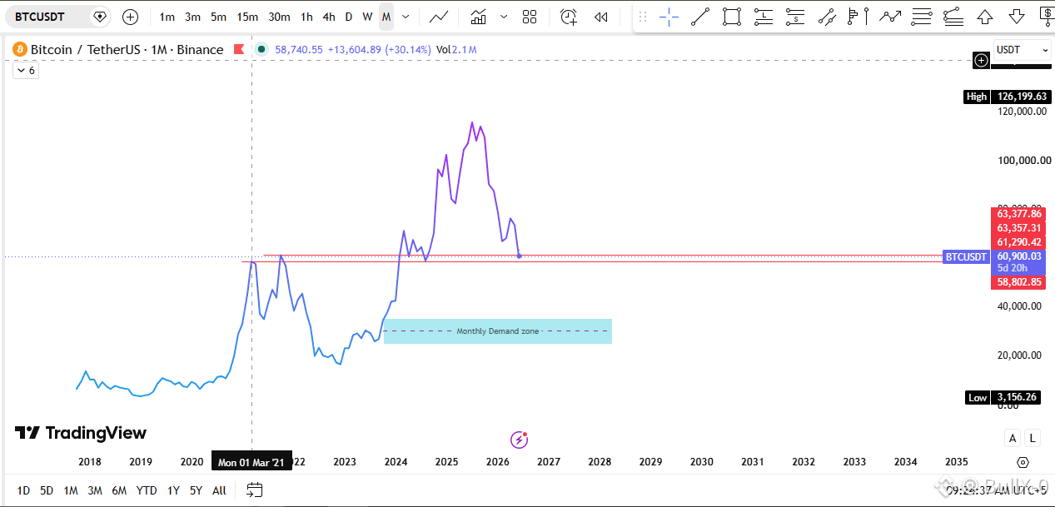Viewport: 1055px width, 507px height.
Task: Select the path arrow drawing tool
Action: point(889,16)
